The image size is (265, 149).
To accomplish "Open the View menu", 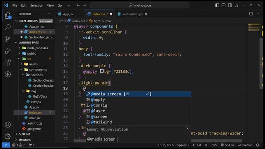I will click(51, 5).
